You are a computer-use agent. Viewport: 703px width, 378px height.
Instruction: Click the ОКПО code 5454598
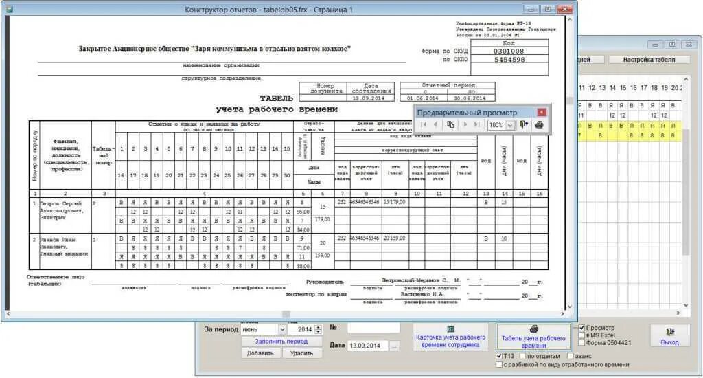click(x=509, y=59)
